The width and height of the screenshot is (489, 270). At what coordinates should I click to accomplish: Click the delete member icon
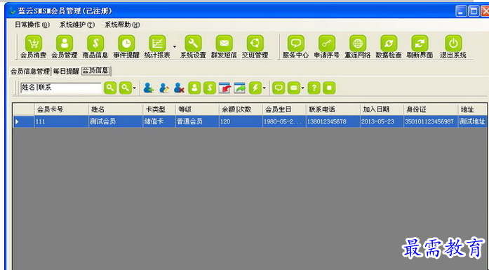coord(179,88)
